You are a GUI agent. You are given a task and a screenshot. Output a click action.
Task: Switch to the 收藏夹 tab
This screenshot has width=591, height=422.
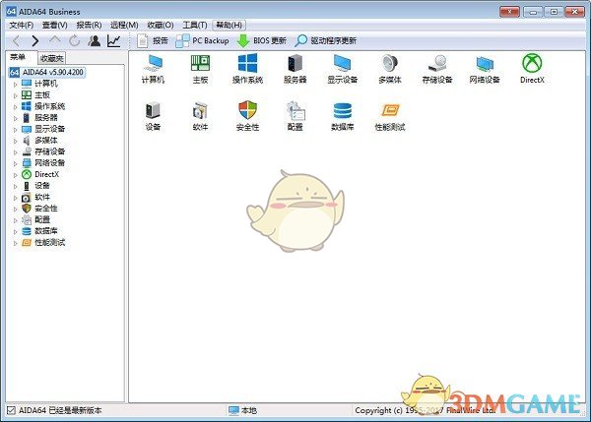click(51, 58)
